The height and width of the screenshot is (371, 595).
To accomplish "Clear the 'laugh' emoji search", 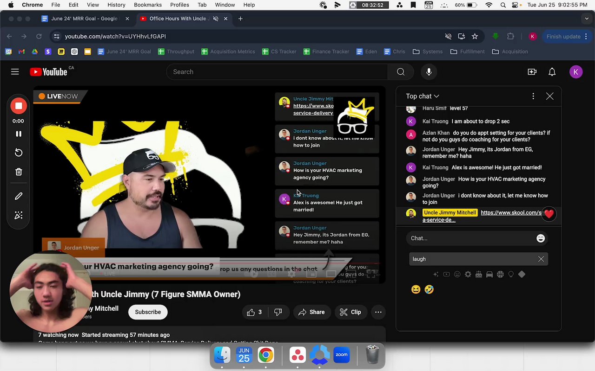I will point(541,259).
